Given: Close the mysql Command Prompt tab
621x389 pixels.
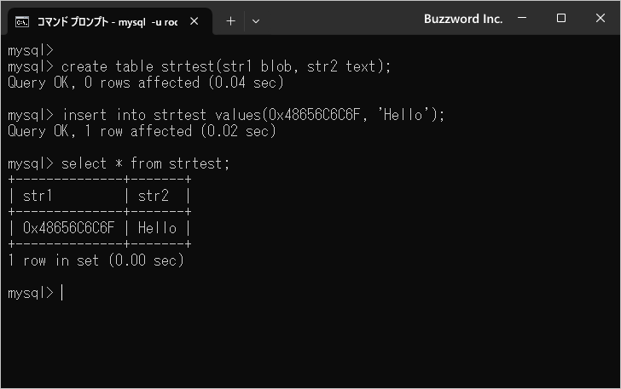Looking at the screenshot, I should [196, 21].
